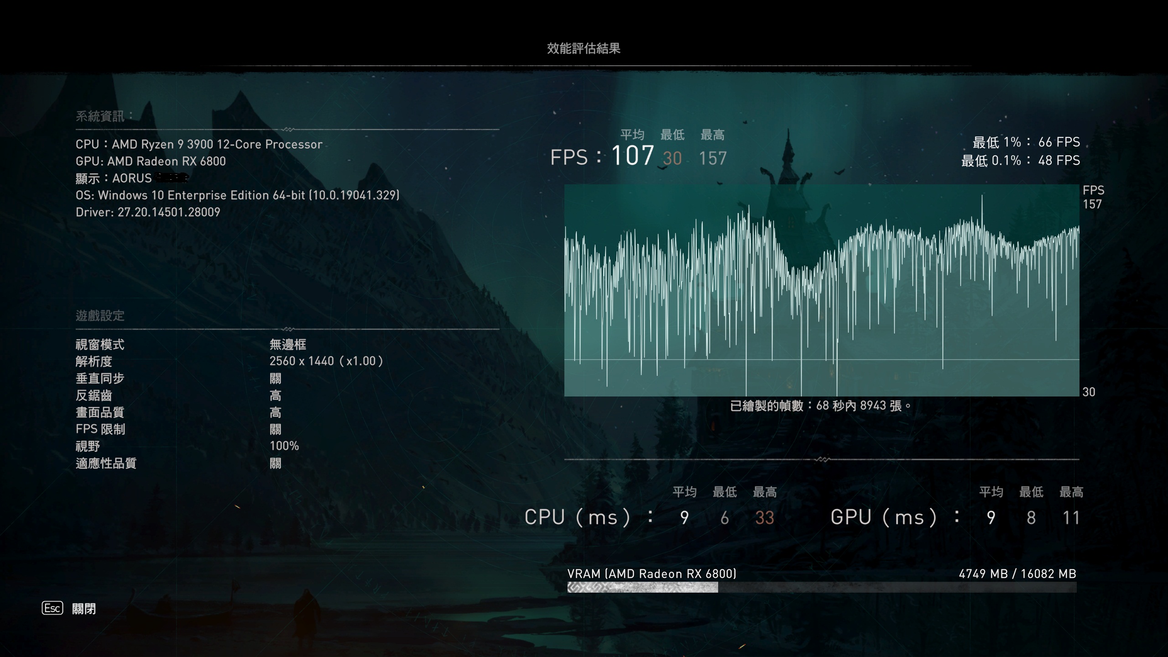Viewport: 1168px width, 657px height.
Task: Click the graph's lower axis label 30
Action: pos(1089,392)
